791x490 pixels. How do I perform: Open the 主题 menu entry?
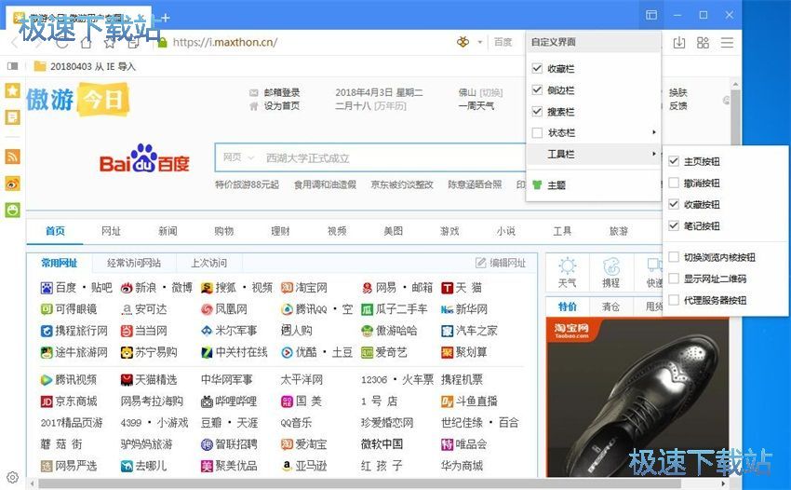pyautogui.click(x=594, y=185)
